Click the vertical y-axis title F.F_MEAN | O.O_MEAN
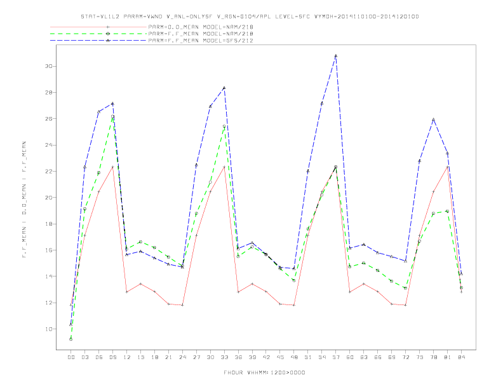503x389 pixels. tap(24, 200)
